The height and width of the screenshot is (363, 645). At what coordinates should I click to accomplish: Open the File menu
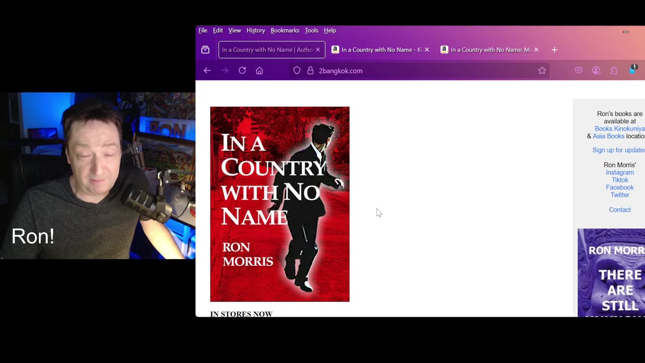coord(203,30)
